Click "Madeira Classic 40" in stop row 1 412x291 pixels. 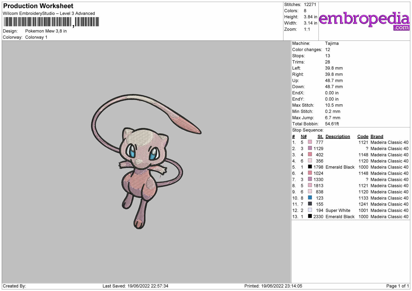point(389,143)
